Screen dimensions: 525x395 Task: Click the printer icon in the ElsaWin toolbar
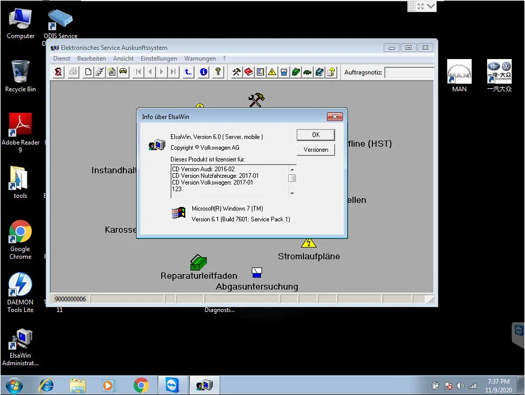pos(73,72)
